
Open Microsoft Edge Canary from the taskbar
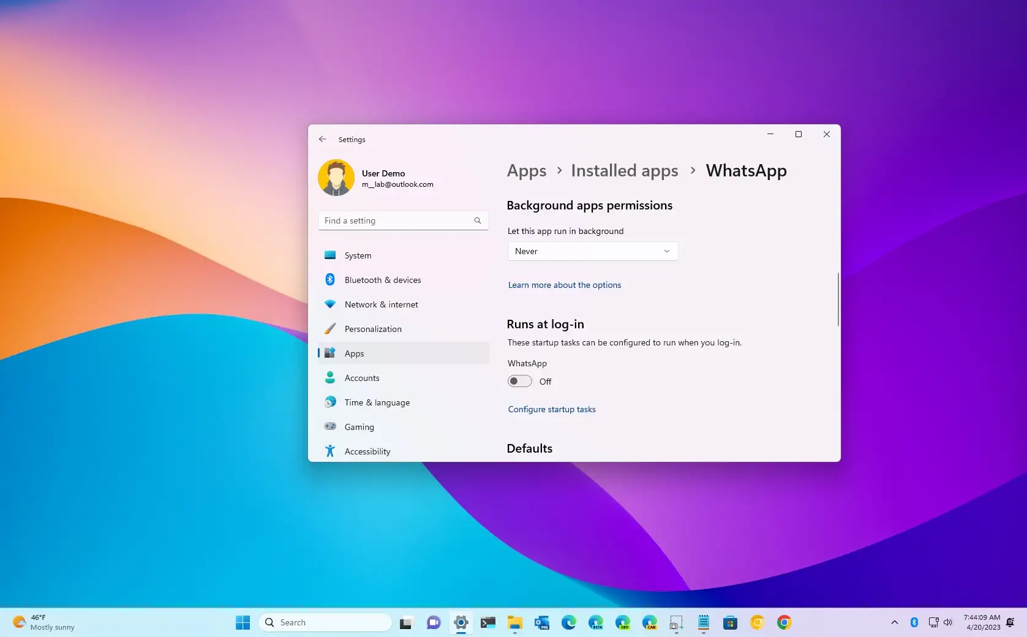tap(649, 622)
